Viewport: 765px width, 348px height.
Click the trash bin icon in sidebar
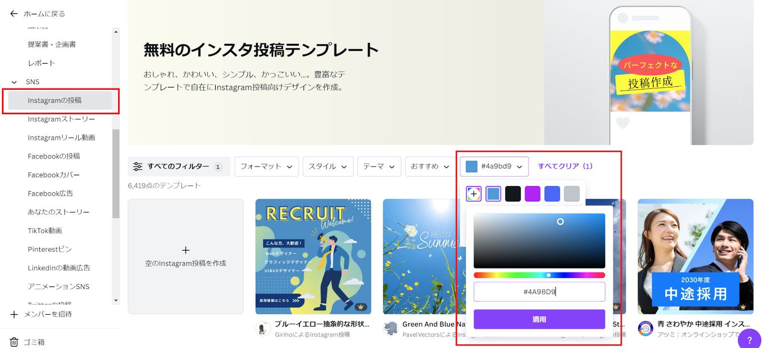14,342
